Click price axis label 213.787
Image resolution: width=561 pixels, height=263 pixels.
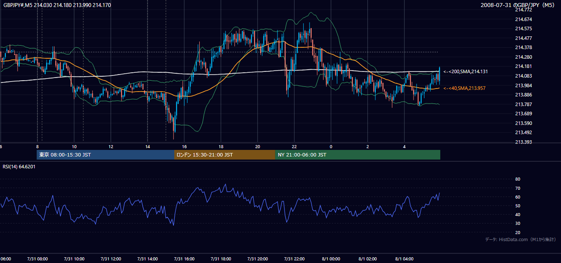pyautogui.click(x=523, y=104)
